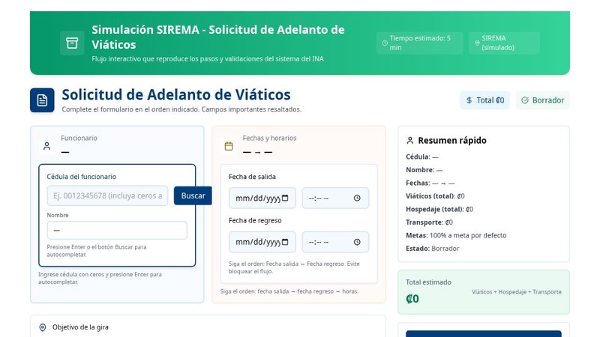Click the Transporte: ₡0 summary line
600x337 pixels.
429,222
